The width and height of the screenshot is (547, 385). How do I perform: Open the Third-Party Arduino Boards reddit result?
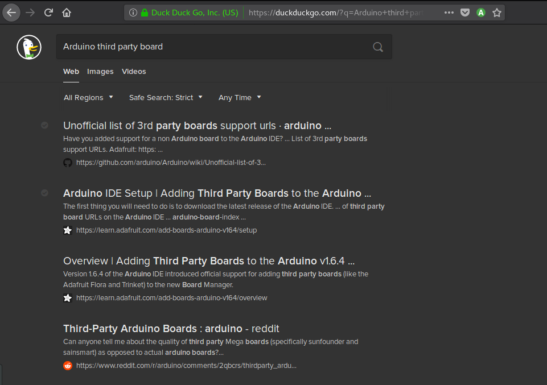[x=171, y=329]
